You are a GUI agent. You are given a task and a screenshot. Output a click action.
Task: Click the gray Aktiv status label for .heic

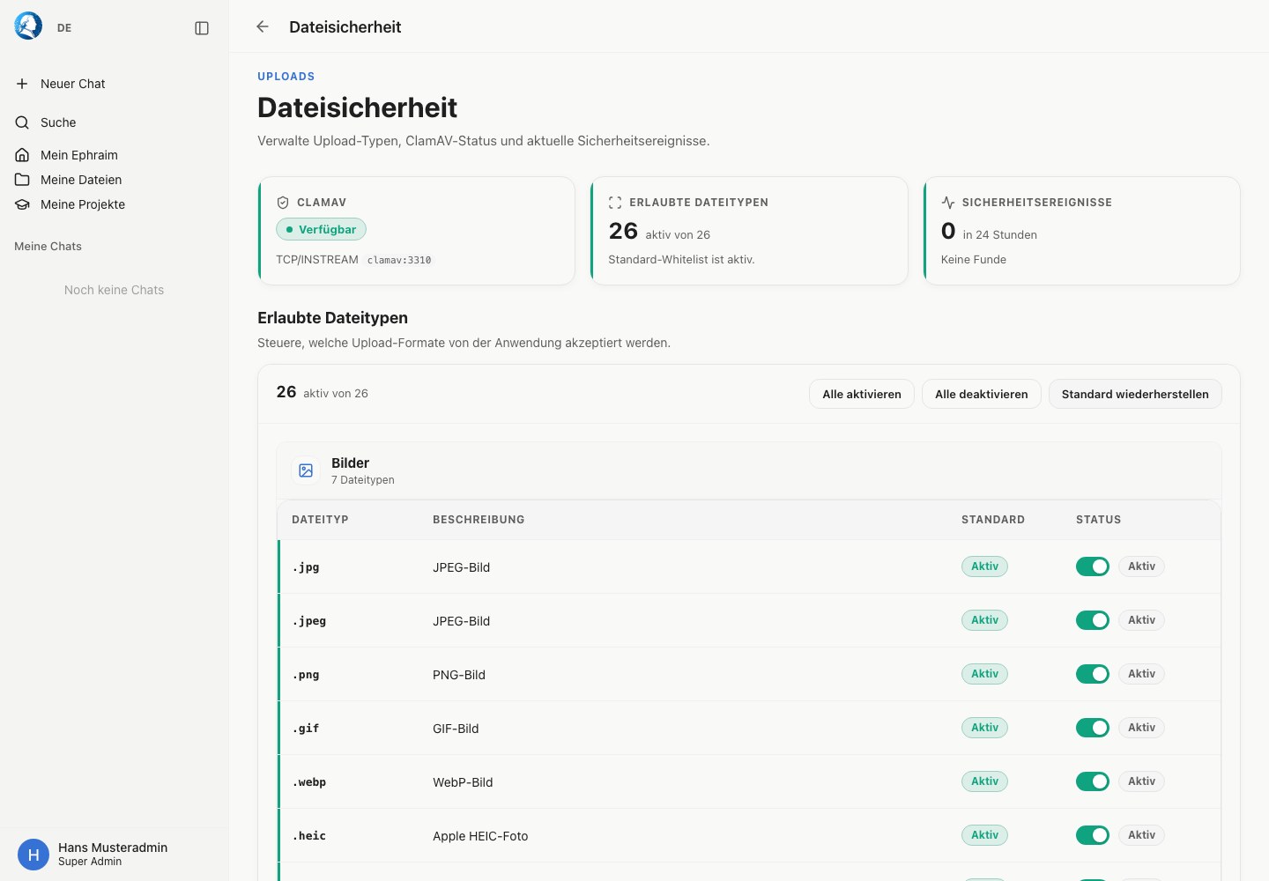1141,835
